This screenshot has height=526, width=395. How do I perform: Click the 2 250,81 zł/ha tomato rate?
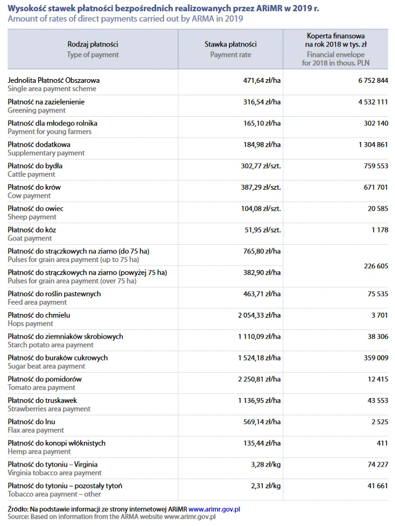coord(259,379)
